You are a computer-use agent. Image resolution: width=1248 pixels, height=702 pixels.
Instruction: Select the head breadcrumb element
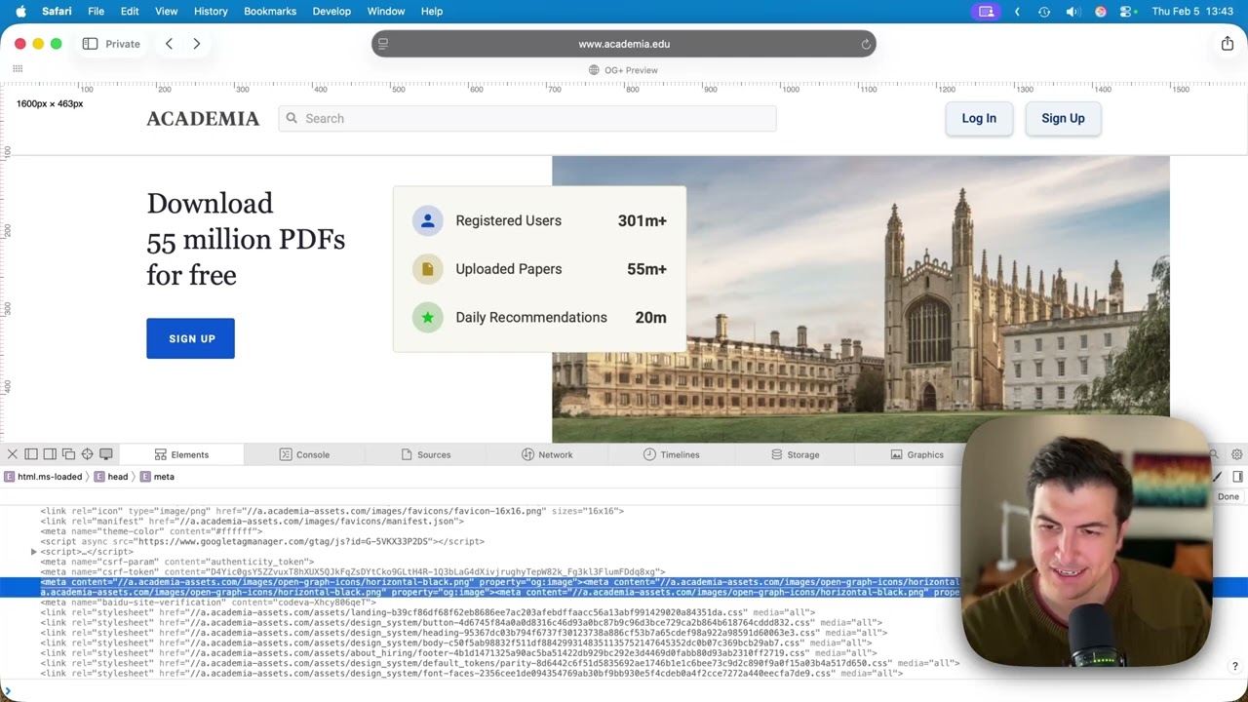tap(111, 477)
